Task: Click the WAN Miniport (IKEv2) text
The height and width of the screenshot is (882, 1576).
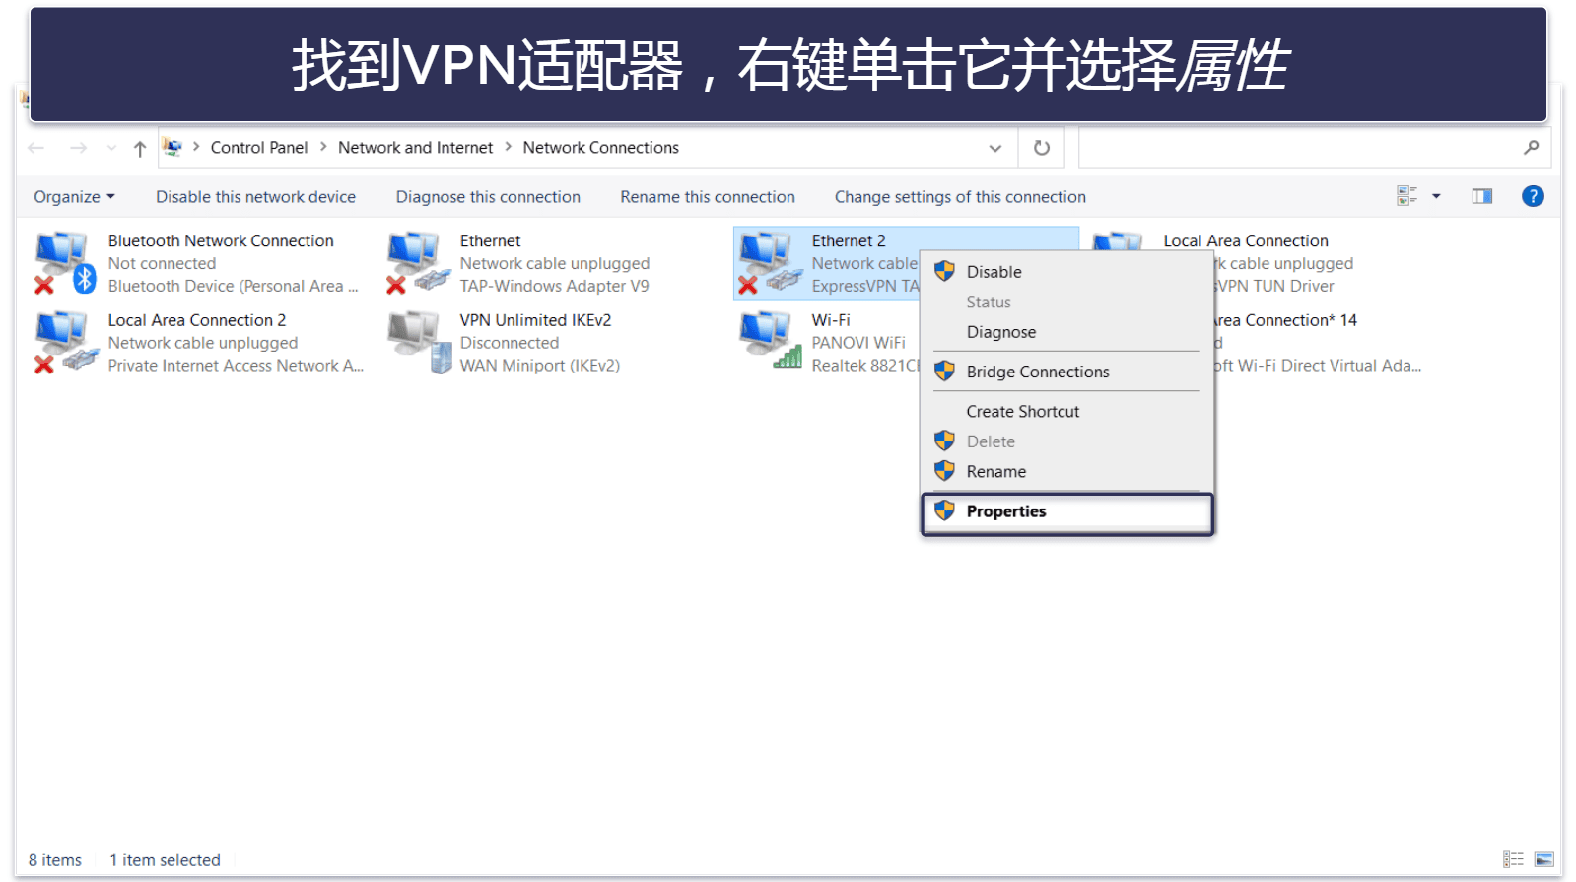Action: (539, 366)
